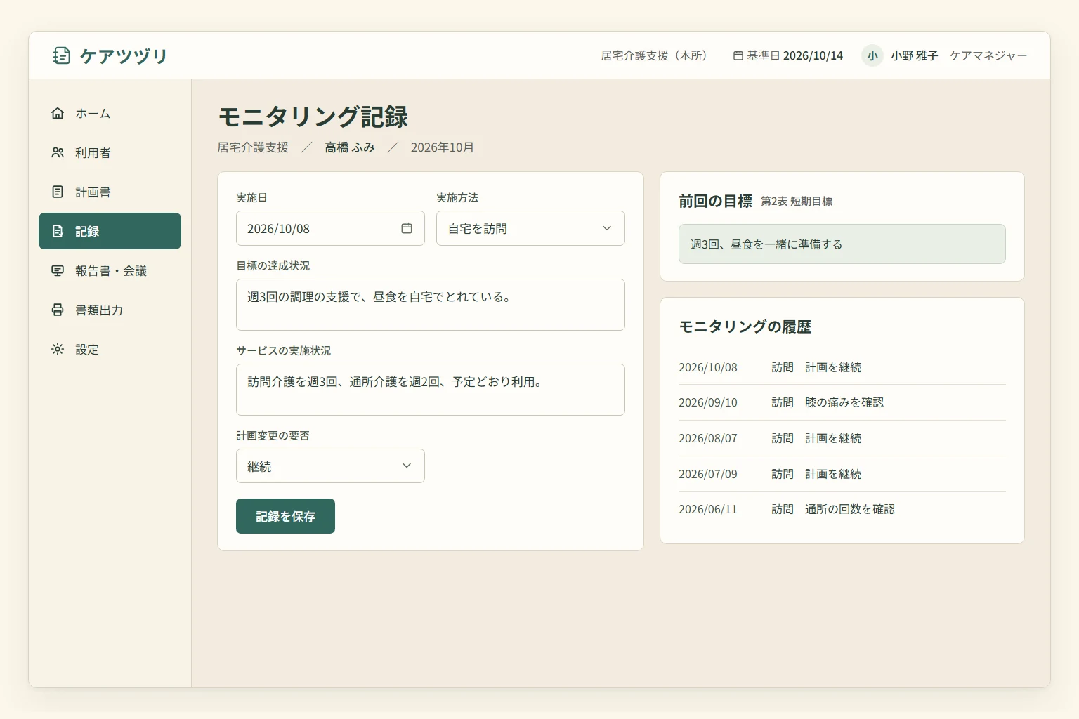Click the ケアマネジャー role label
Viewport: 1079px width, 719px height.
click(988, 55)
